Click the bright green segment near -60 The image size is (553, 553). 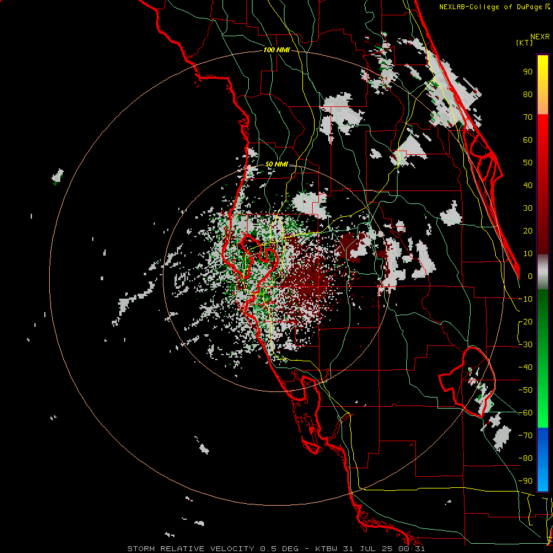click(543, 413)
